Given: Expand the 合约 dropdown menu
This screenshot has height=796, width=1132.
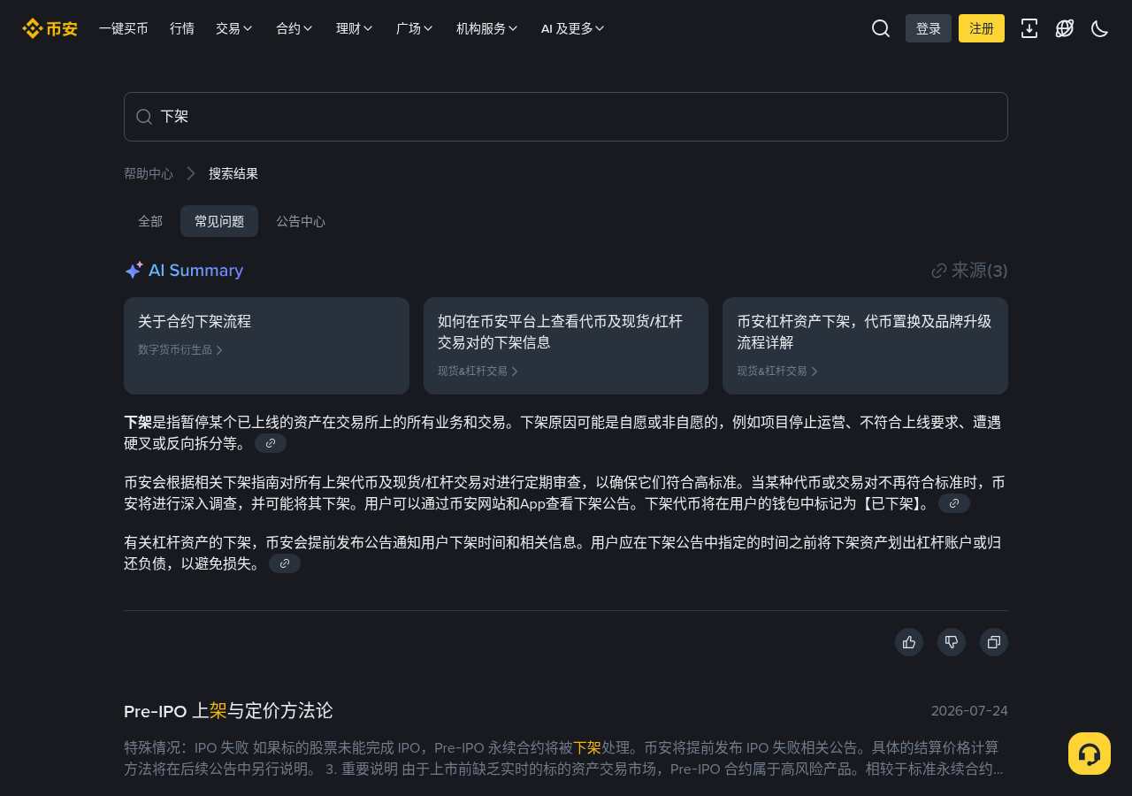Looking at the screenshot, I should pyautogui.click(x=294, y=28).
